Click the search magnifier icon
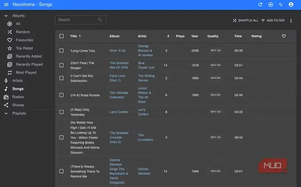Screen dimensions: 301x187 point(100,20)
